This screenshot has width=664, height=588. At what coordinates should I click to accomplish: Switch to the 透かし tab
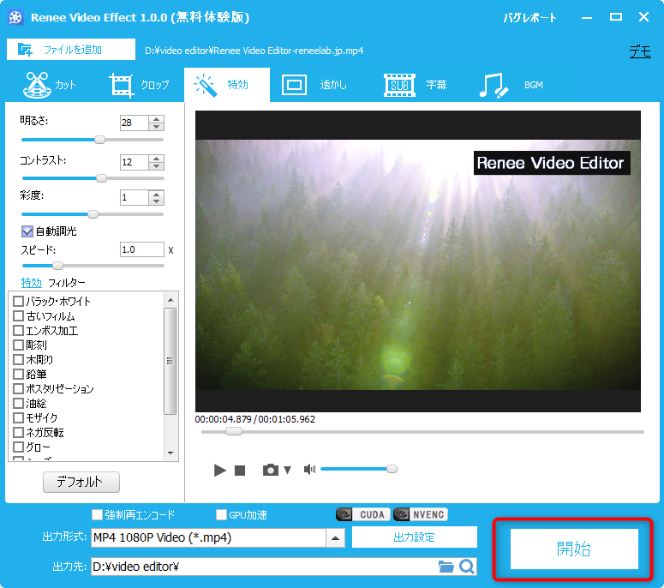(x=314, y=85)
